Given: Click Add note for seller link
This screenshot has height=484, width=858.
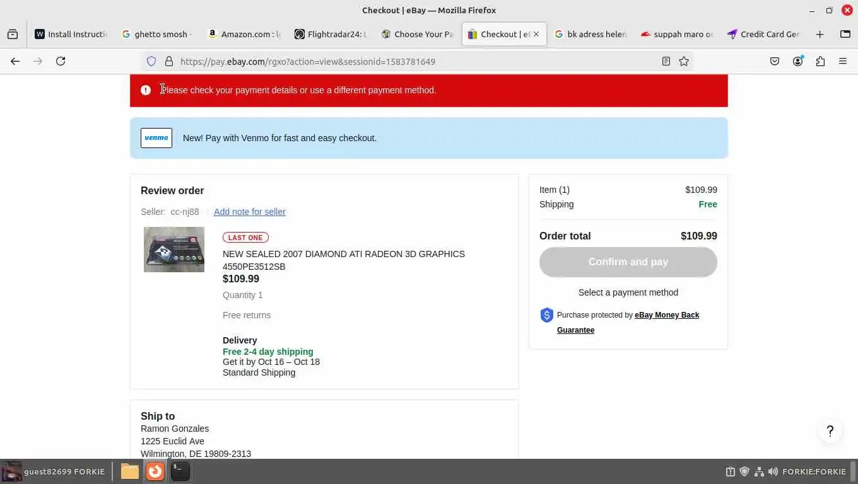Looking at the screenshot, I should pyautogui.click(x=250, y=212).
